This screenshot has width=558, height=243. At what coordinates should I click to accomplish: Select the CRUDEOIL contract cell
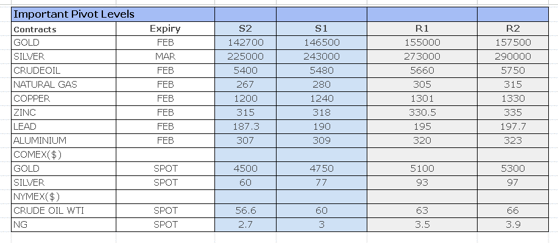tap(64, 71)
